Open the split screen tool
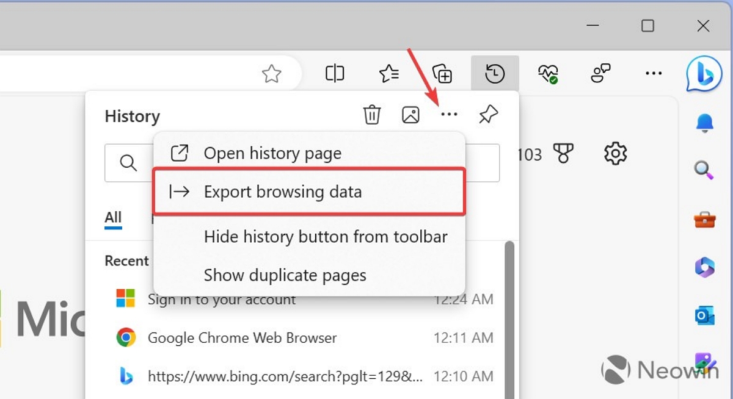Screen dimensions: 733x399 tap(335, 74)
